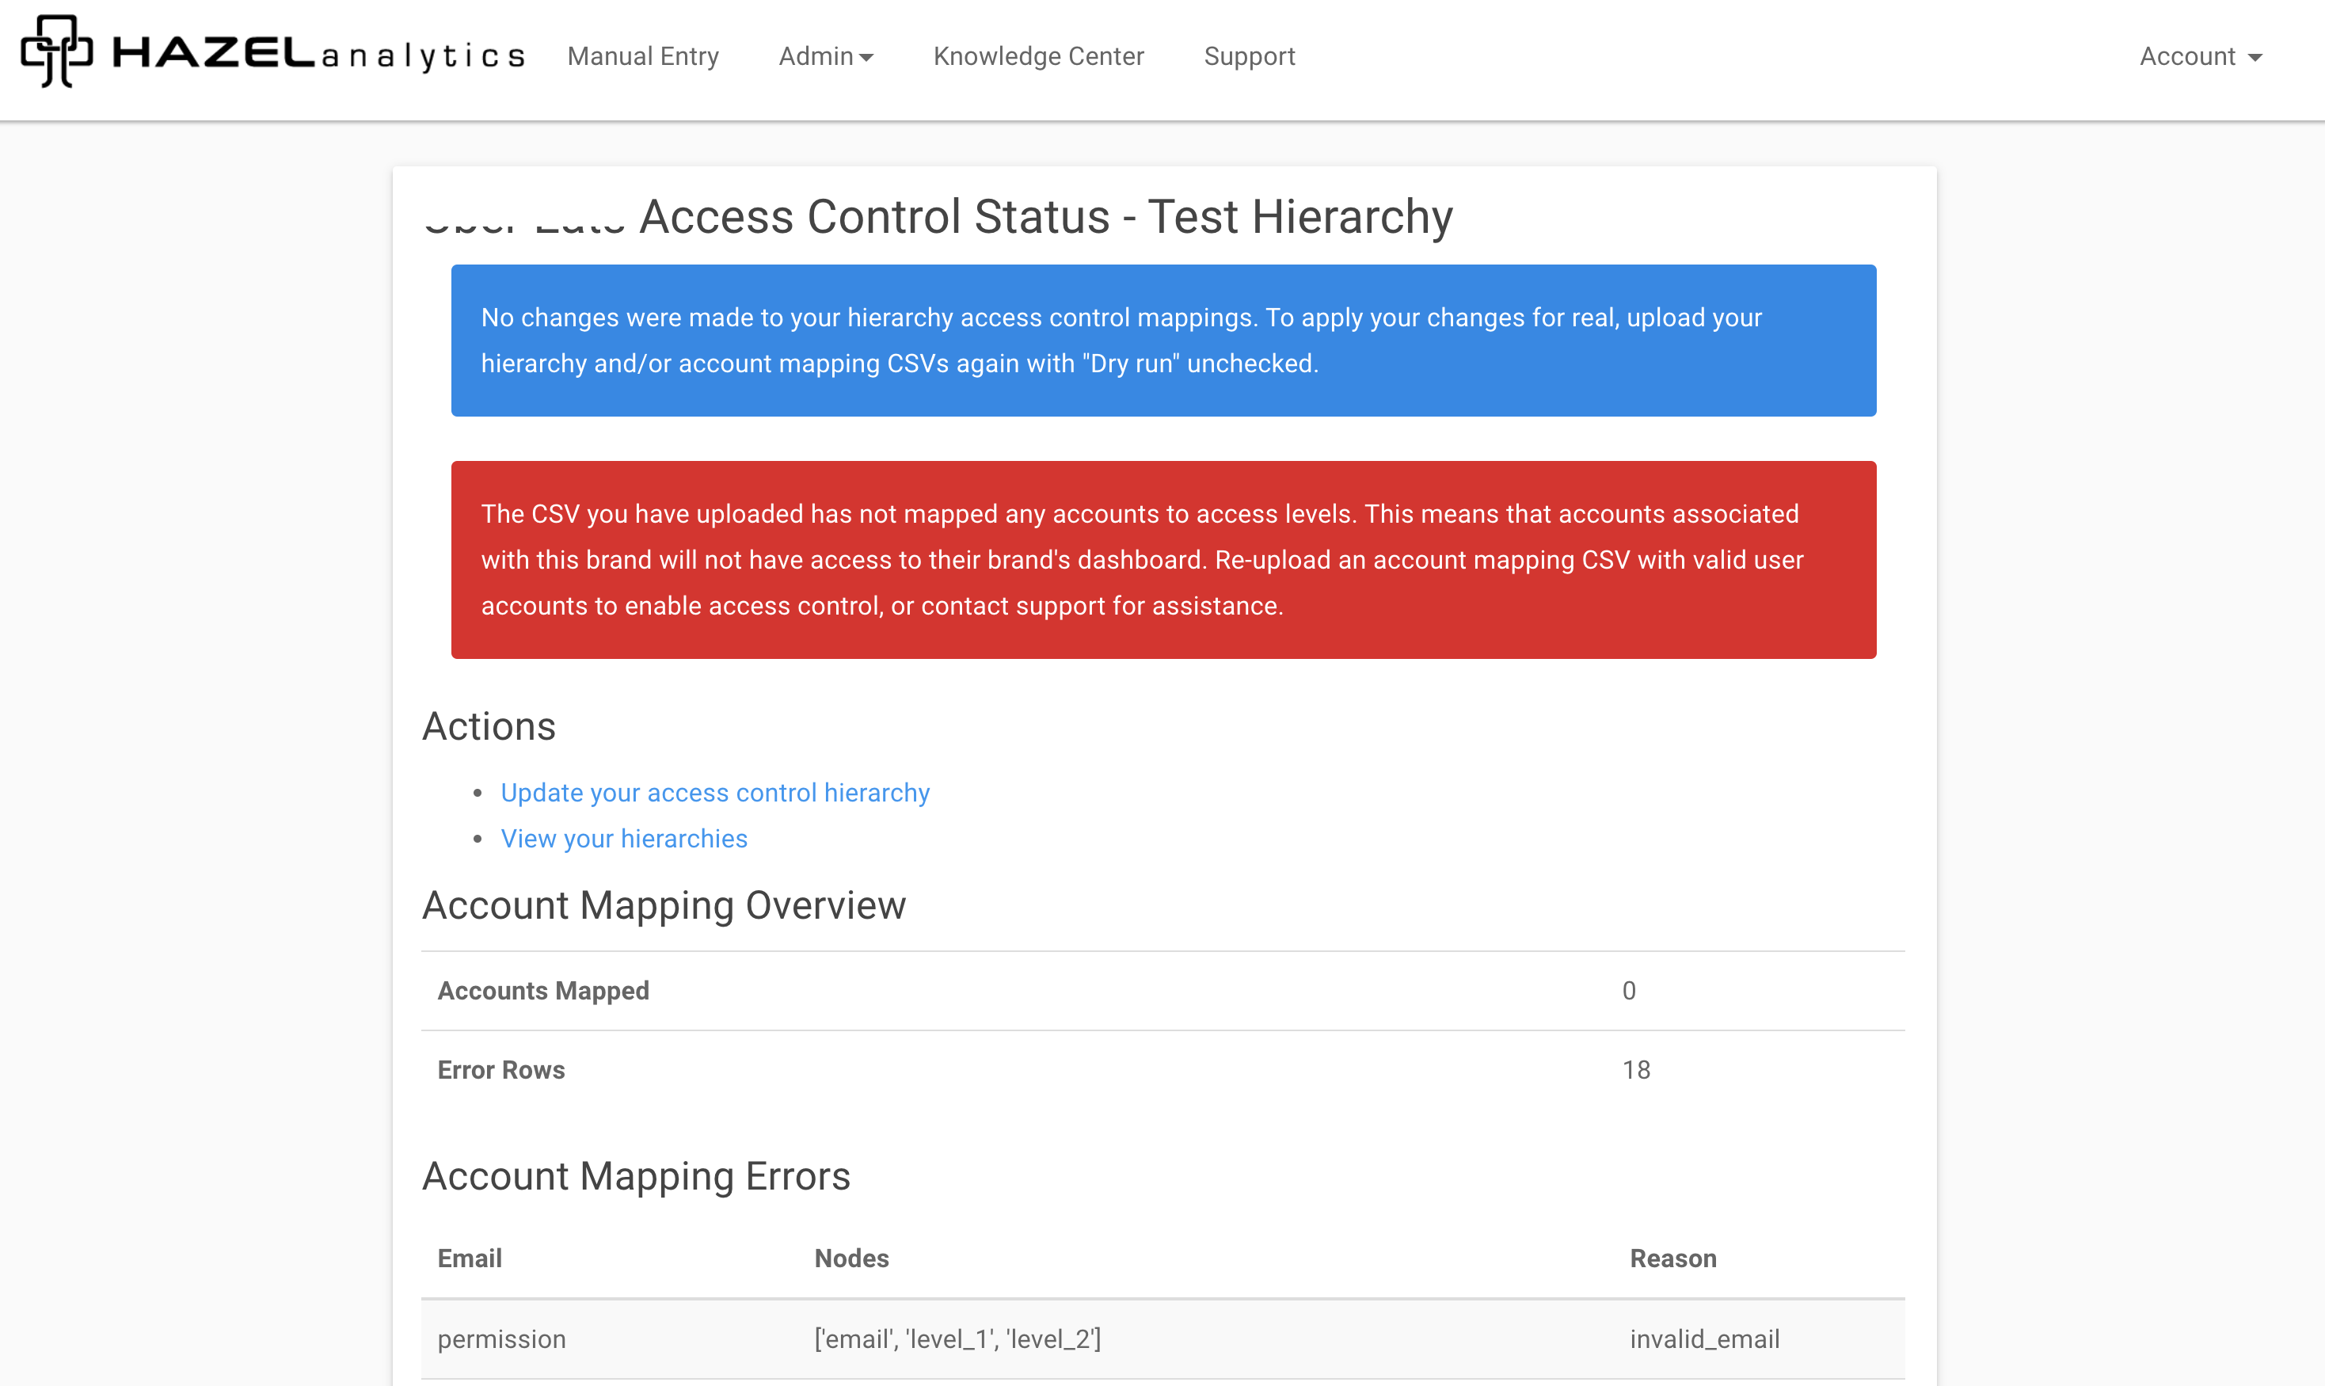Click the Hazel Analytics logo icon

click(56, 52)
